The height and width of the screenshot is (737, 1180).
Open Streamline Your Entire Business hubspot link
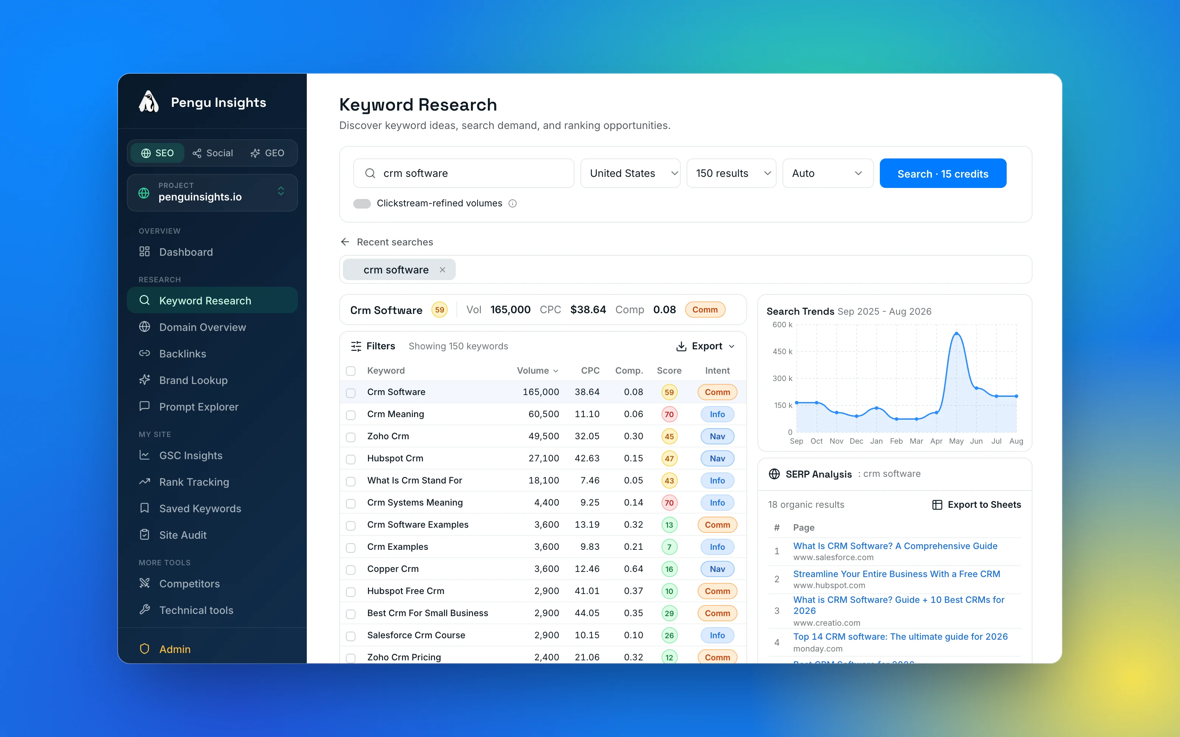[x=896, y=573]
